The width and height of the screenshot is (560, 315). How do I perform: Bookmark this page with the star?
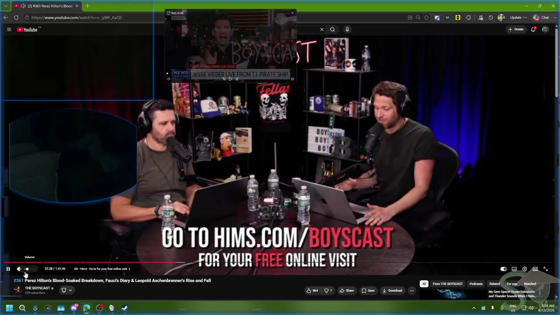click(x=427, y=17)
